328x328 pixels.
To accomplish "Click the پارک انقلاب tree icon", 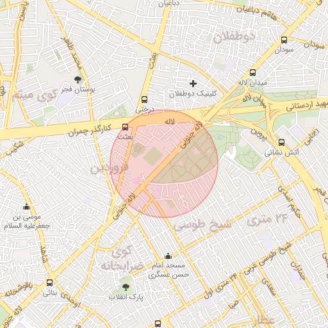I will pyautogui.click(x=126, y=287).
